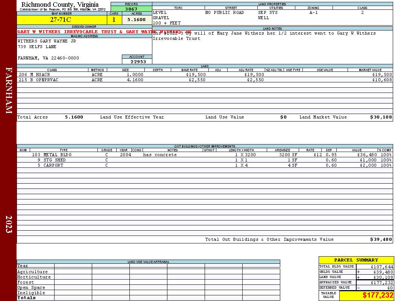Click the Agriculture row label
The image size is (395, 301).
pyautogui.click(x=32, y=272)
